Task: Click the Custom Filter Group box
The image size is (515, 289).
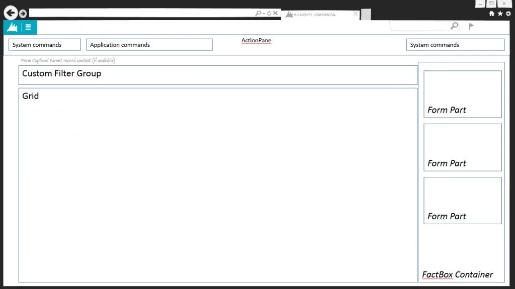Action: [x=218, y=75]
